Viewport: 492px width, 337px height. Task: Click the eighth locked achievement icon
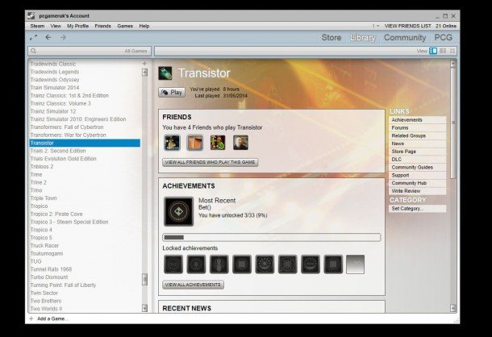click(333, 264)
